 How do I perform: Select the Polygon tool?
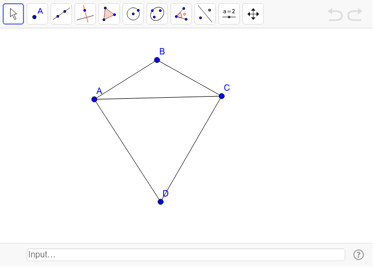click(109, 14)
